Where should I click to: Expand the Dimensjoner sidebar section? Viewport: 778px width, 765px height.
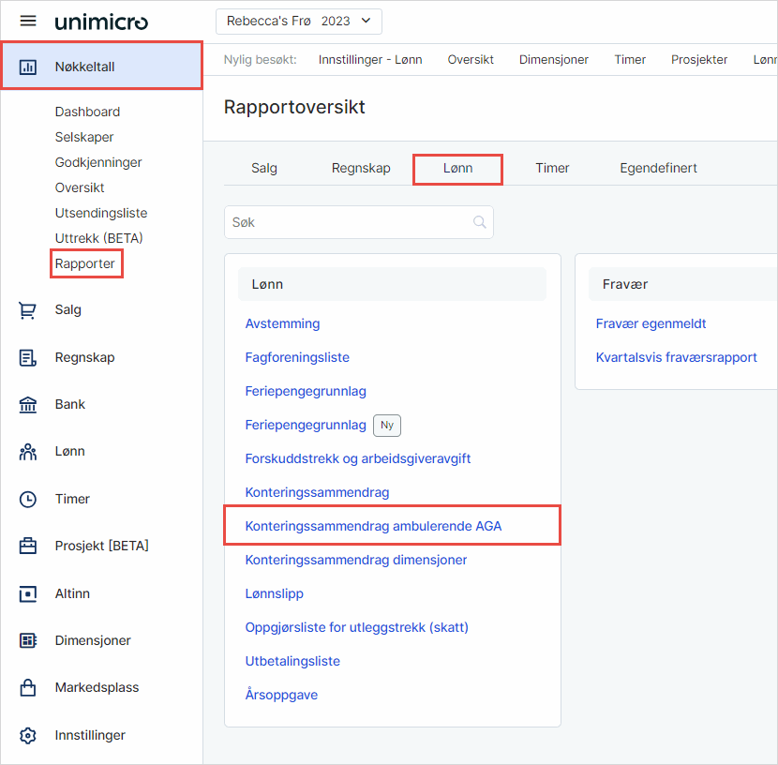(x=92, y=641)
